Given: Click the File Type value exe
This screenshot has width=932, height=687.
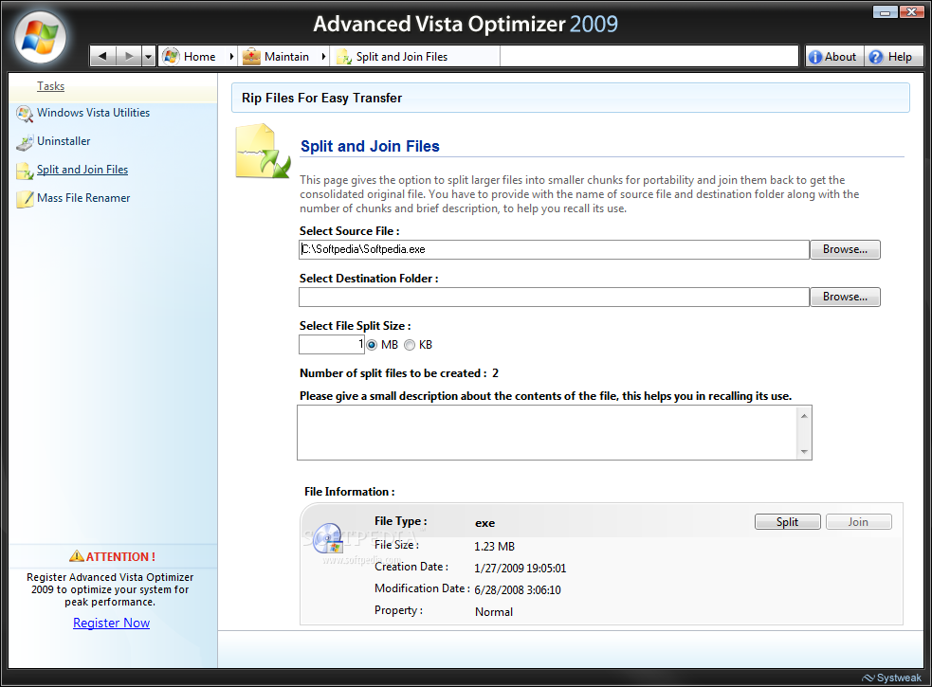Looking at the screenshot, I should (485, 523).
